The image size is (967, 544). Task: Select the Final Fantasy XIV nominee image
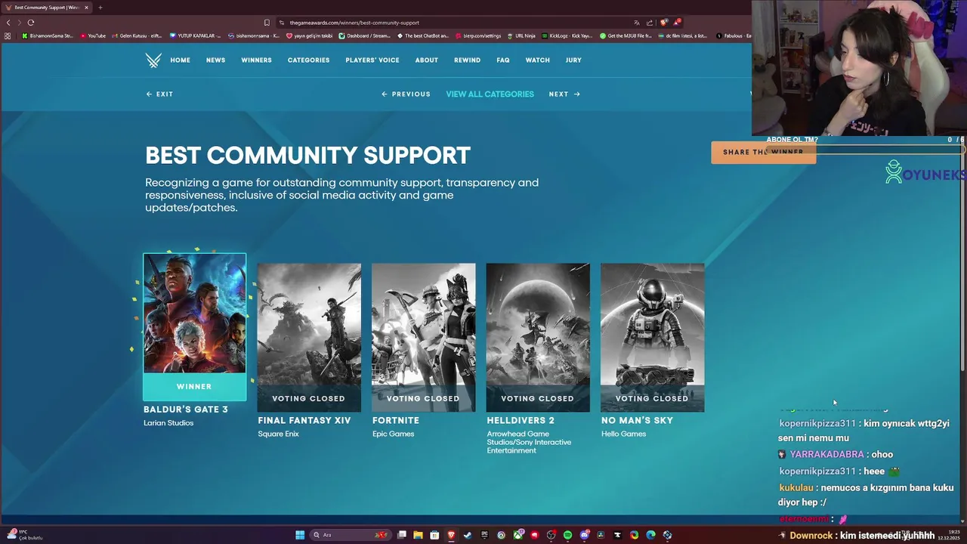click(309, 338)
